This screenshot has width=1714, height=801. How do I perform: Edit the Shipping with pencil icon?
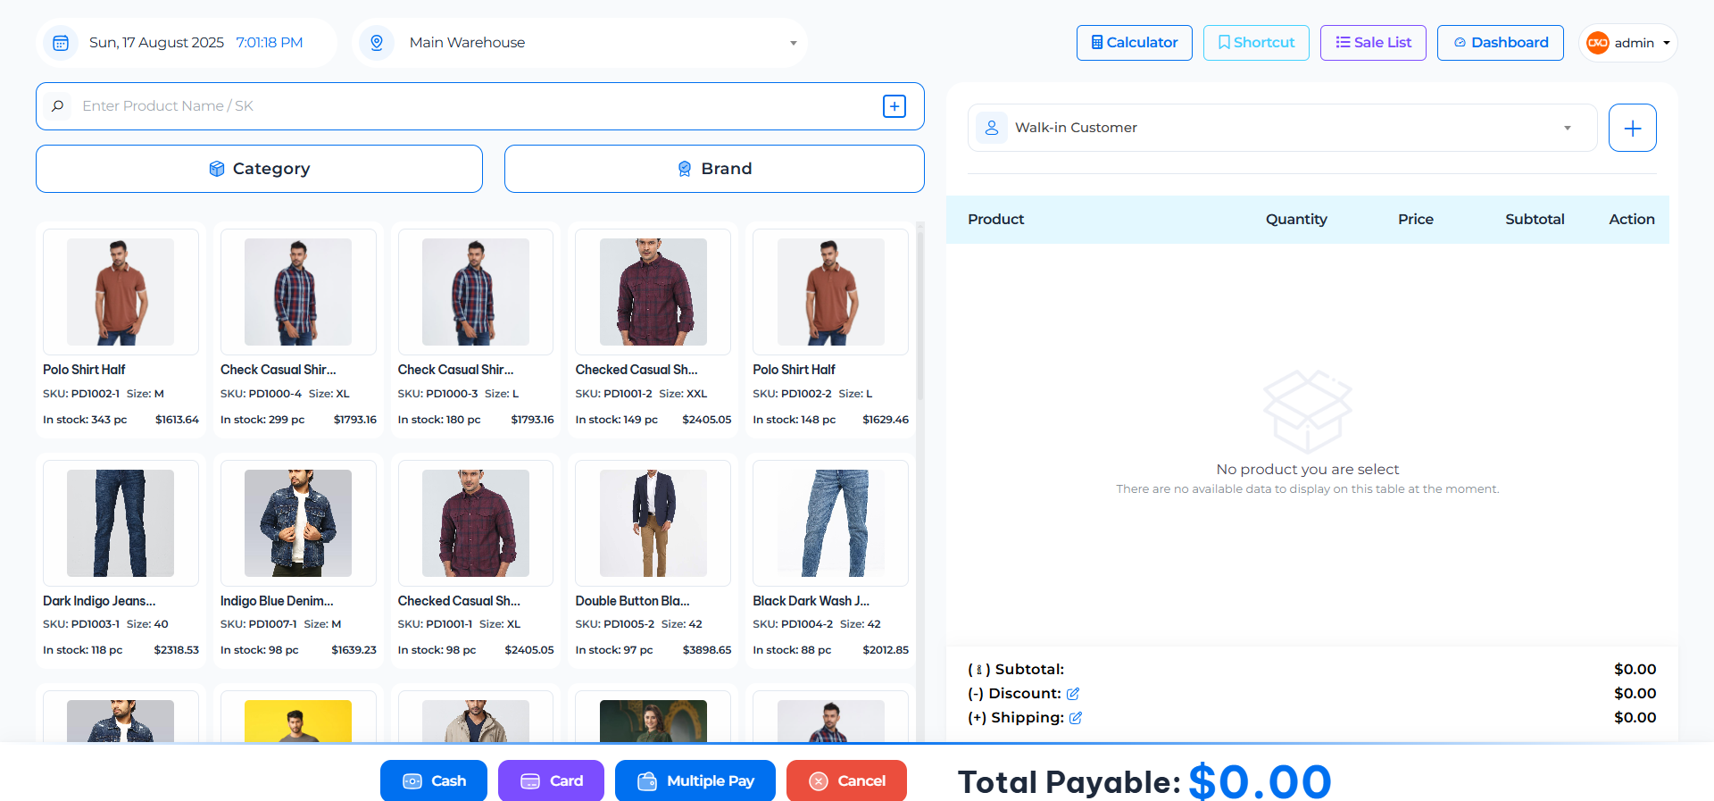pyautogui.click(x=1076, y=718)
